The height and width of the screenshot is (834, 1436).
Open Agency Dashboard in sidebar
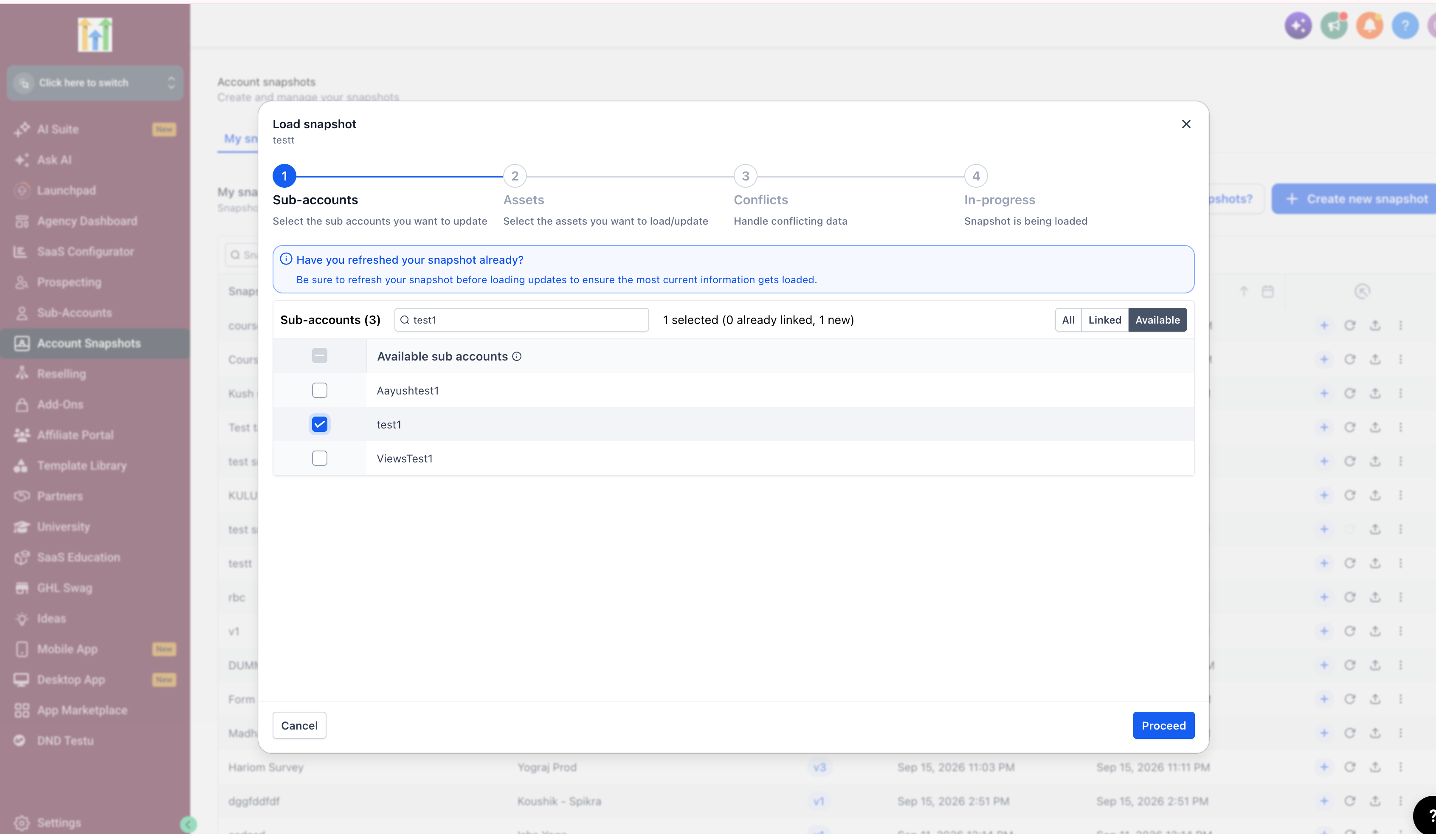pyautogui.click(x=95, y=221)
